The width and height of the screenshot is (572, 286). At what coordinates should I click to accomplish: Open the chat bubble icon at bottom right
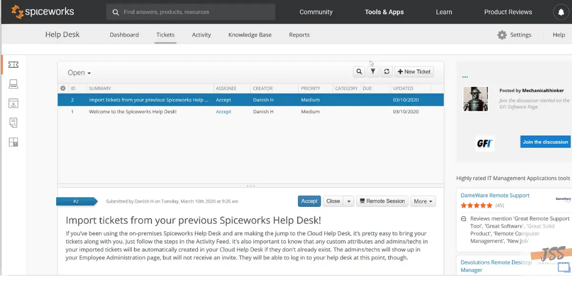(563, 268)
